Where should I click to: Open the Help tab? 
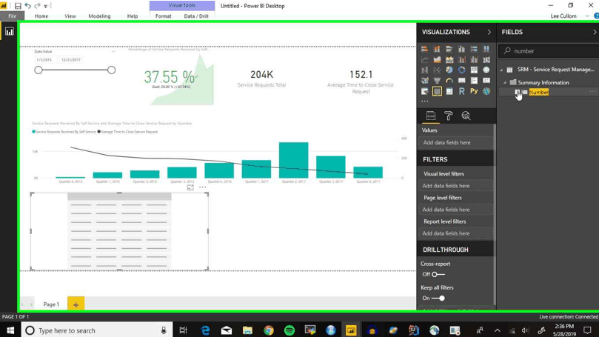click(x=133, y=16)
